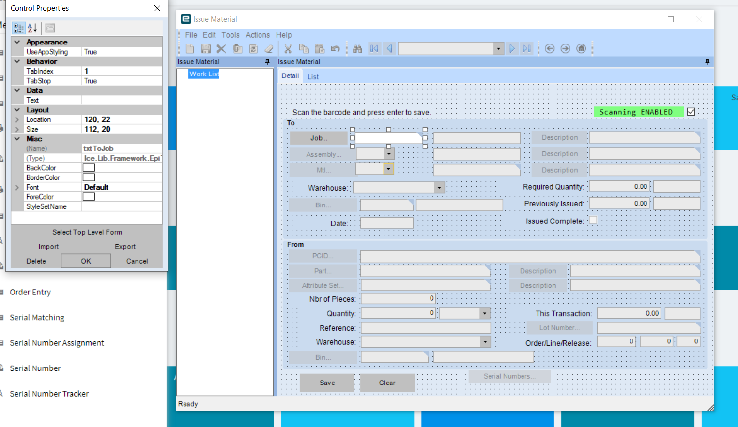The width and height of the screenshot is (738, 427).
Task: Switch to the List tab
Action: pyautogui.click(x=313, y=76)
